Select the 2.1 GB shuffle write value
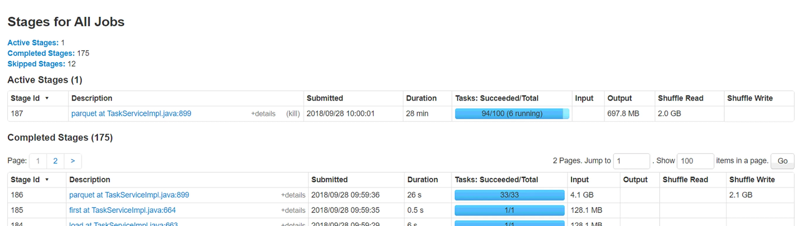This screenshot has height=226, width=800. tap(741, 195)
